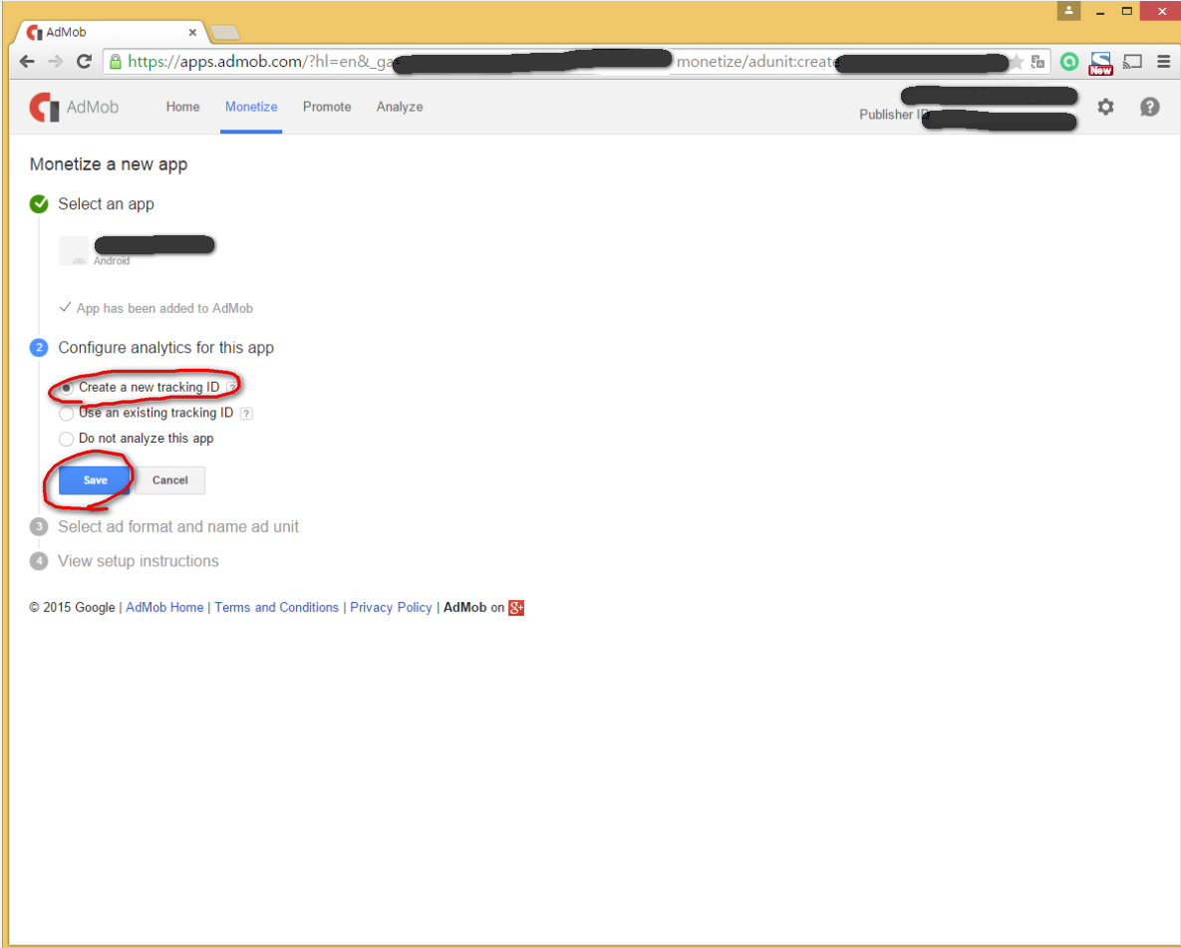This screenshot has width=1181, height=948.
Task: Open the Privacy Policy link
Action: (391, 607)
